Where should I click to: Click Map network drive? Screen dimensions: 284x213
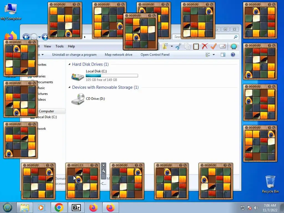pyautogui.click(x=119, y=55)
